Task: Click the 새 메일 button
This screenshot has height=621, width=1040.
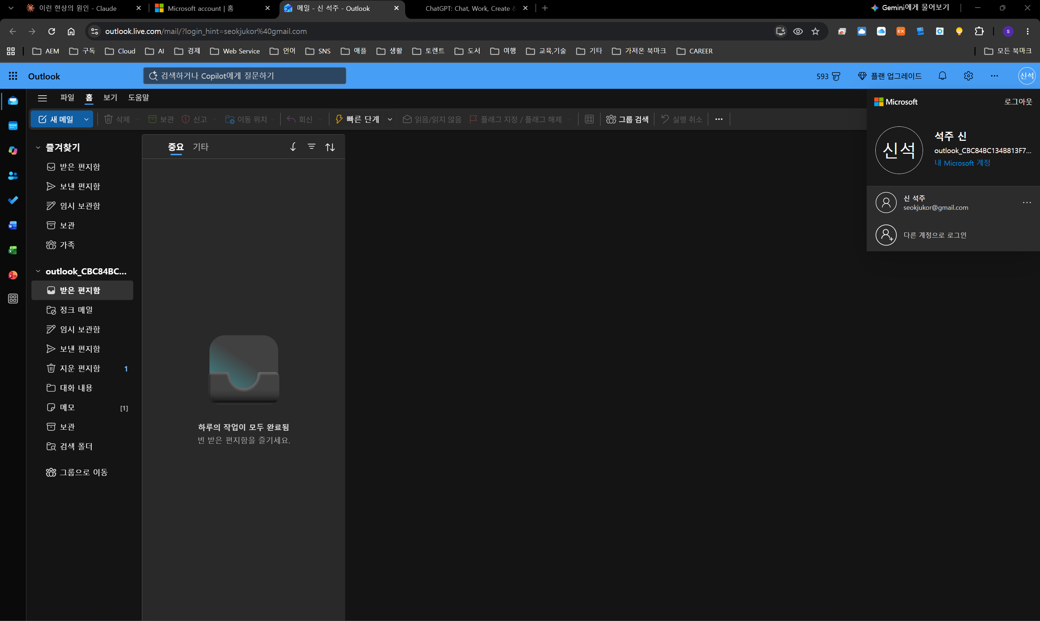Action: pyautogui.click(x=56, y=119)
